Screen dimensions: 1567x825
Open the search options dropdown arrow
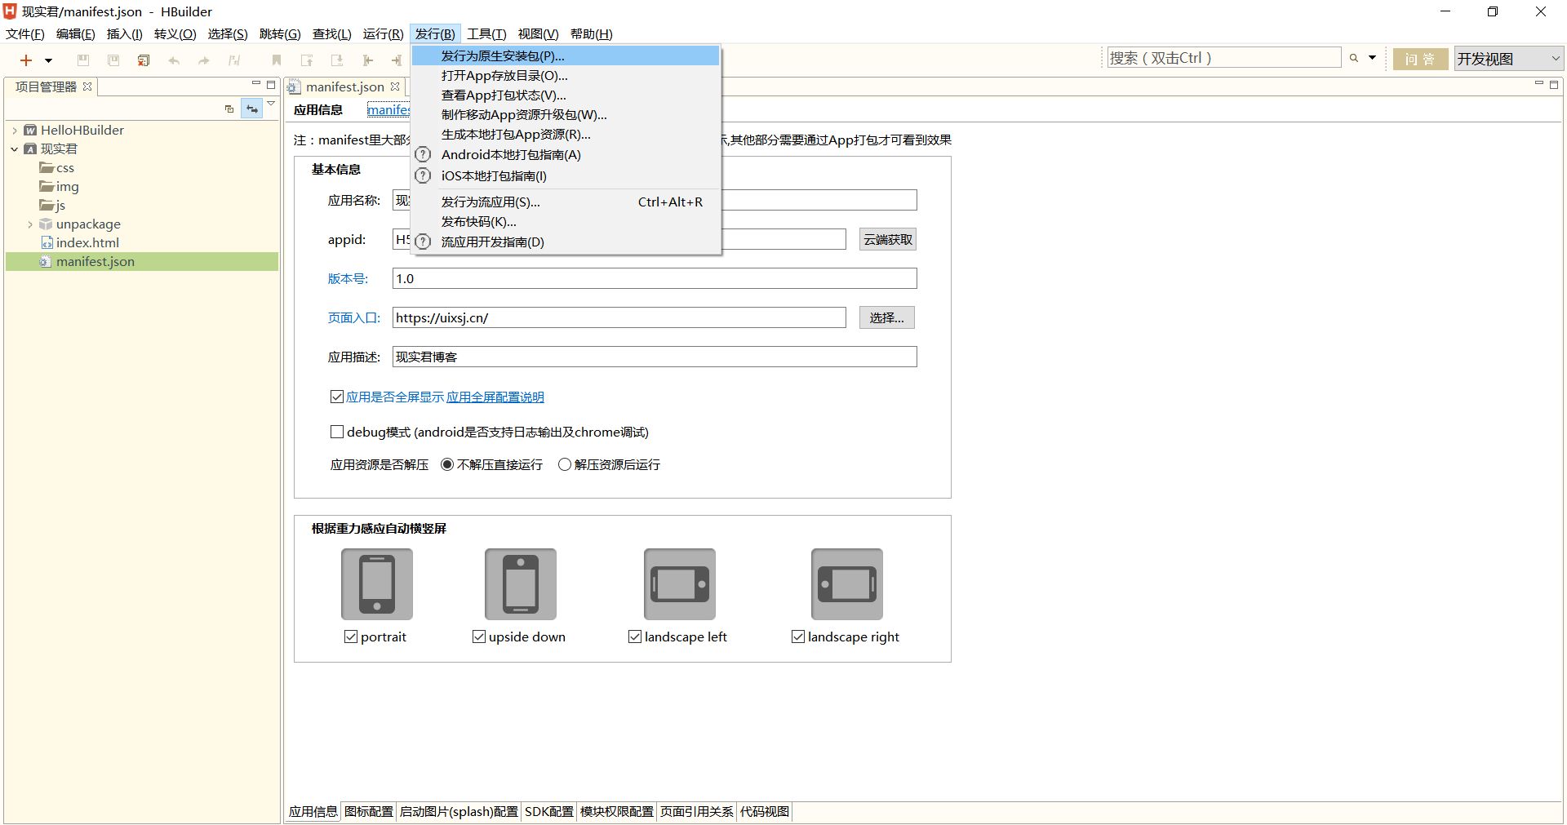coord(1372,58)
